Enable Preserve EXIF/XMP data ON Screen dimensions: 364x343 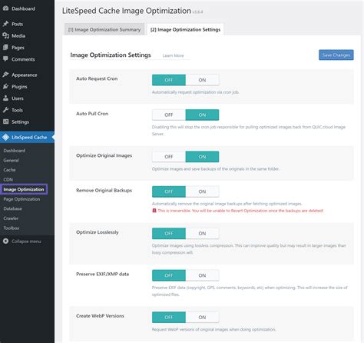tap(202, 275)
